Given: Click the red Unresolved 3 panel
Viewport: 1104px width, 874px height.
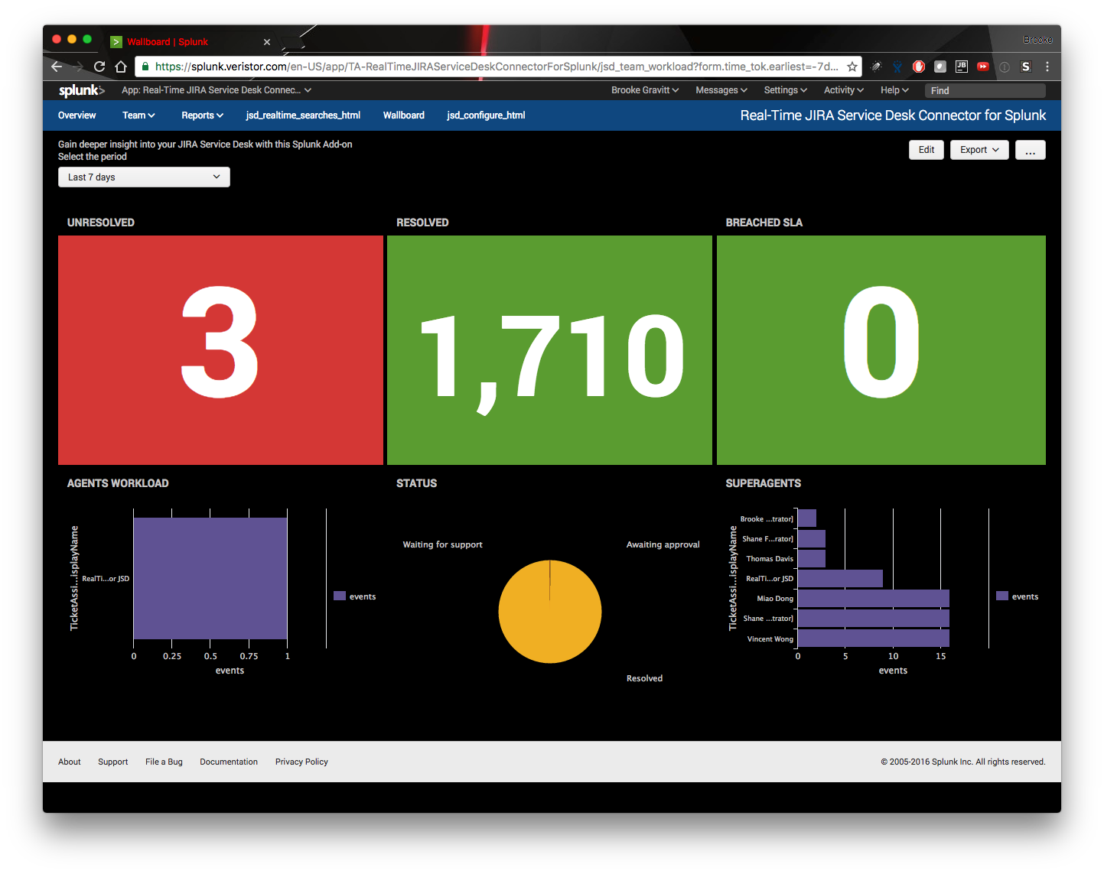Looking at the screenshot, I should click(220, 350).
